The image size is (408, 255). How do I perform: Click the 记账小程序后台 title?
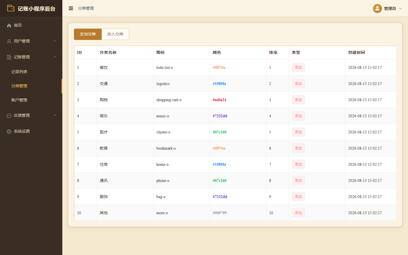pos(37,9)
